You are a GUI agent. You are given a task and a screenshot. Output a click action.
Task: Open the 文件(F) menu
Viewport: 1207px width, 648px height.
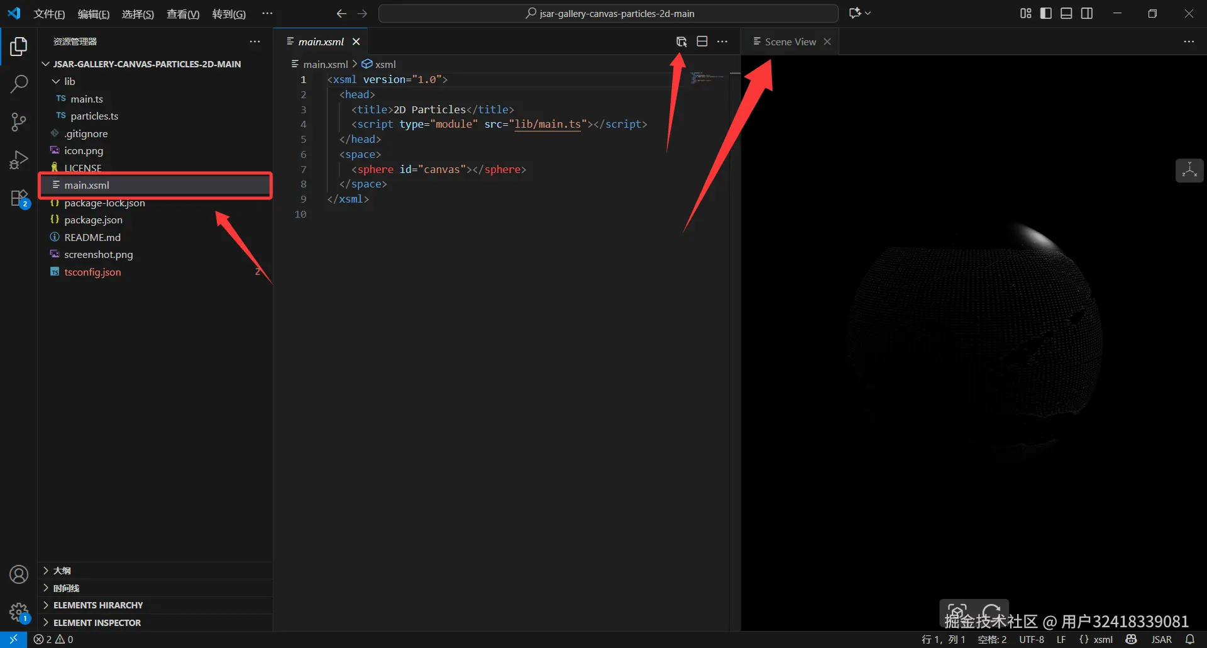pos(49,14)
